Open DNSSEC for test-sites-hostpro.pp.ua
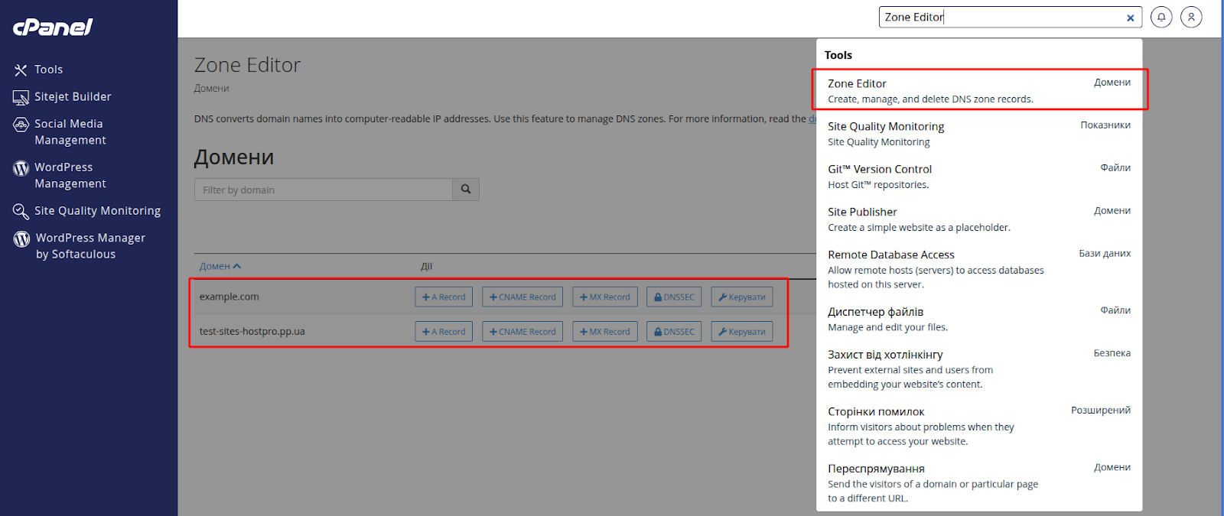This screenshot has height=516, width=1224. (674, 332)
